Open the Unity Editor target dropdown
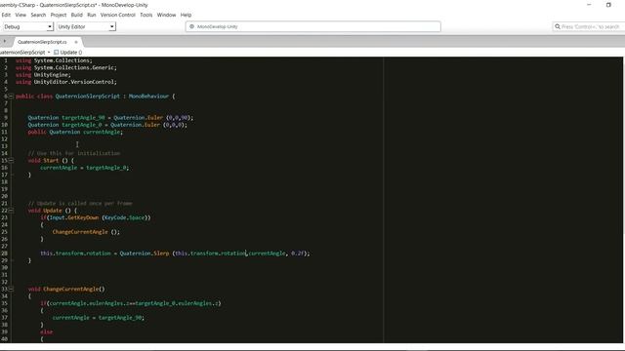This screenshot has width=625, height=351. point(86,26)
